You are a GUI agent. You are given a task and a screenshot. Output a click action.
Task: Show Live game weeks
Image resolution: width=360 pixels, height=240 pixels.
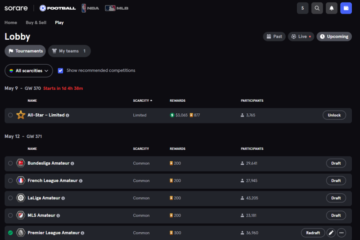[x=301, y=37]
